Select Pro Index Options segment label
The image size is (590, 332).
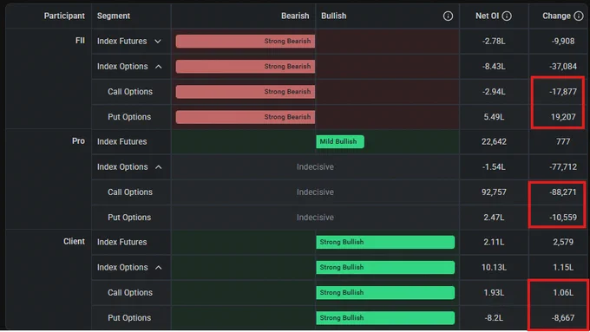[x=122, y=166]
